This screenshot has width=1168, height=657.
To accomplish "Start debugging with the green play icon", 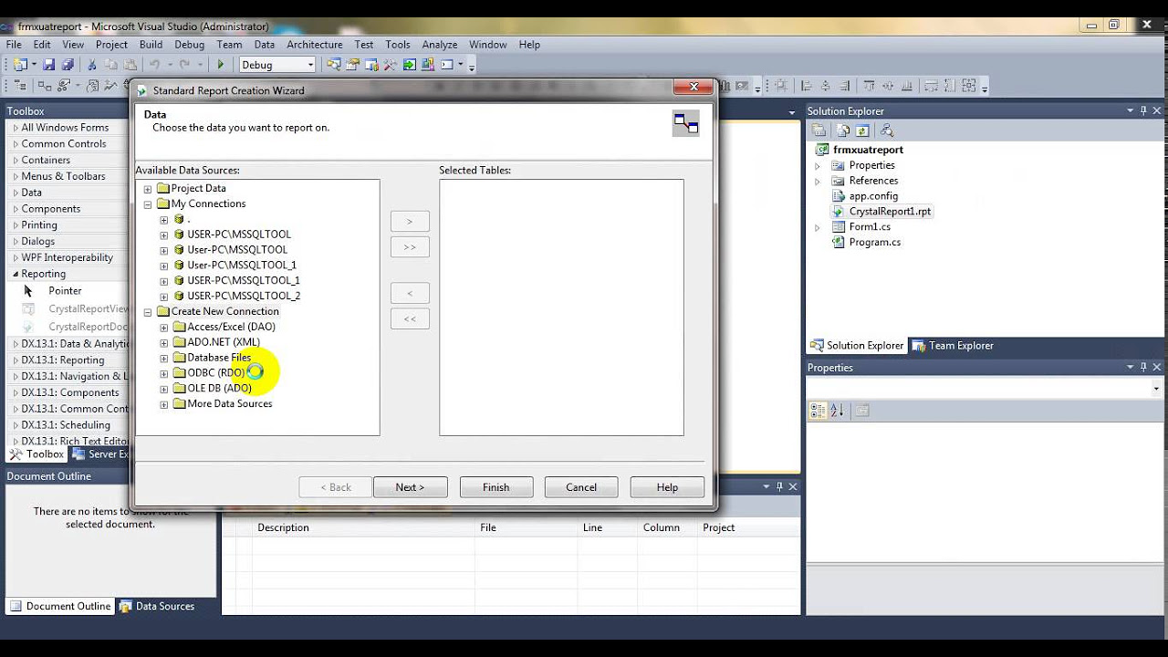I will click(220, 65).
